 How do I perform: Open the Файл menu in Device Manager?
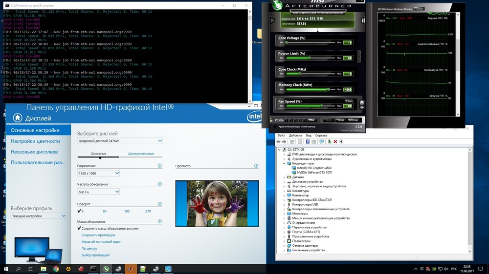pos(281,135)
